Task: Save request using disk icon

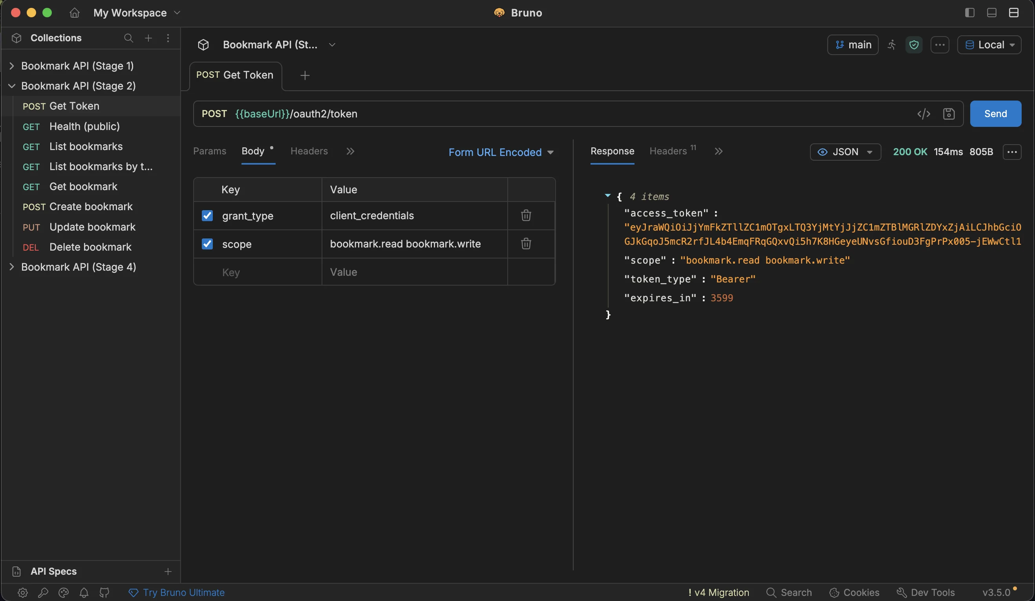Action: [949, 114]
